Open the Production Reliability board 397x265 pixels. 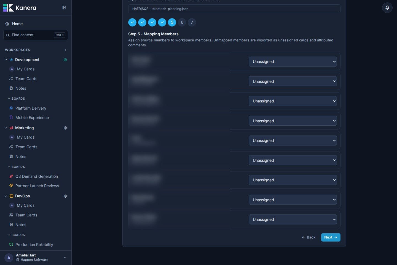(x=34, y=245)
